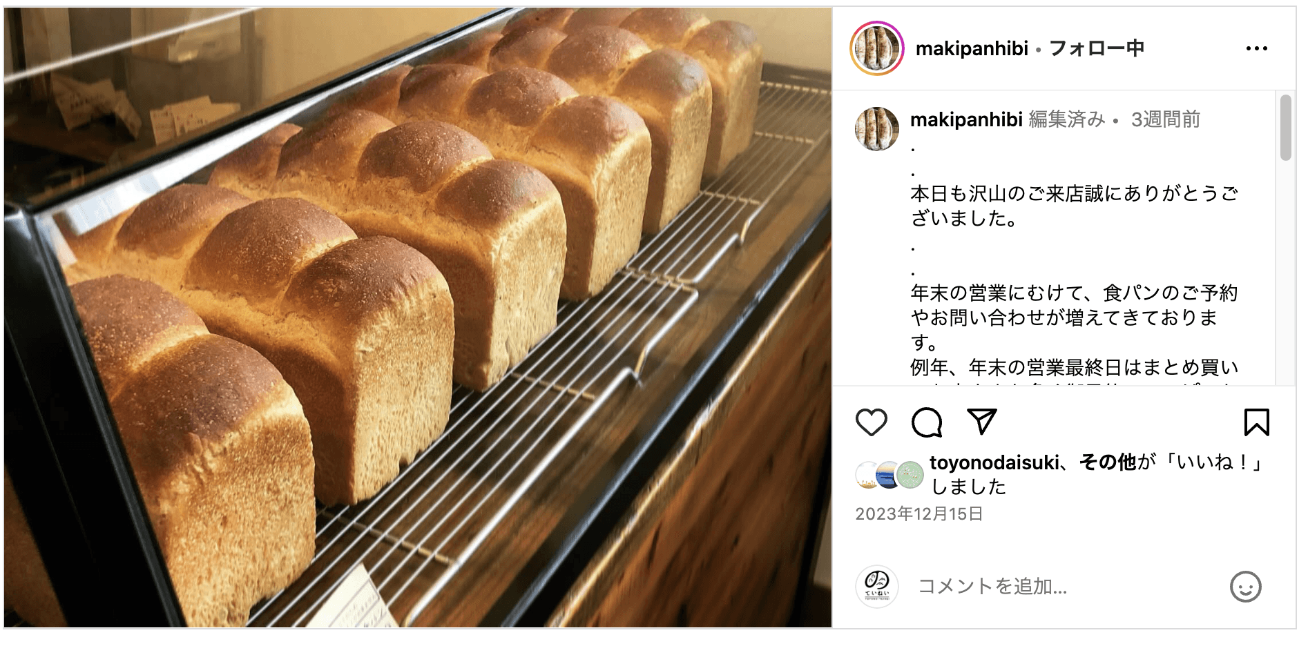Click the コメントを追加 comment input field

1064,587
